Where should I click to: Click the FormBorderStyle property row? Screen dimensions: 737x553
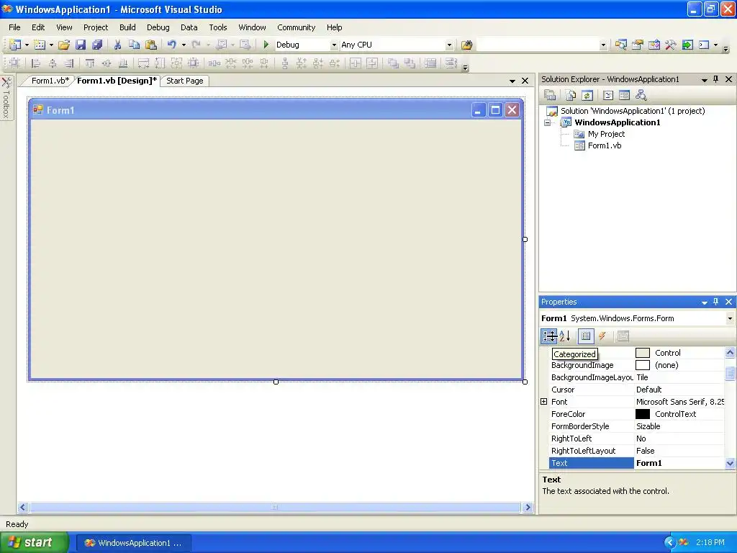[637, 426]
